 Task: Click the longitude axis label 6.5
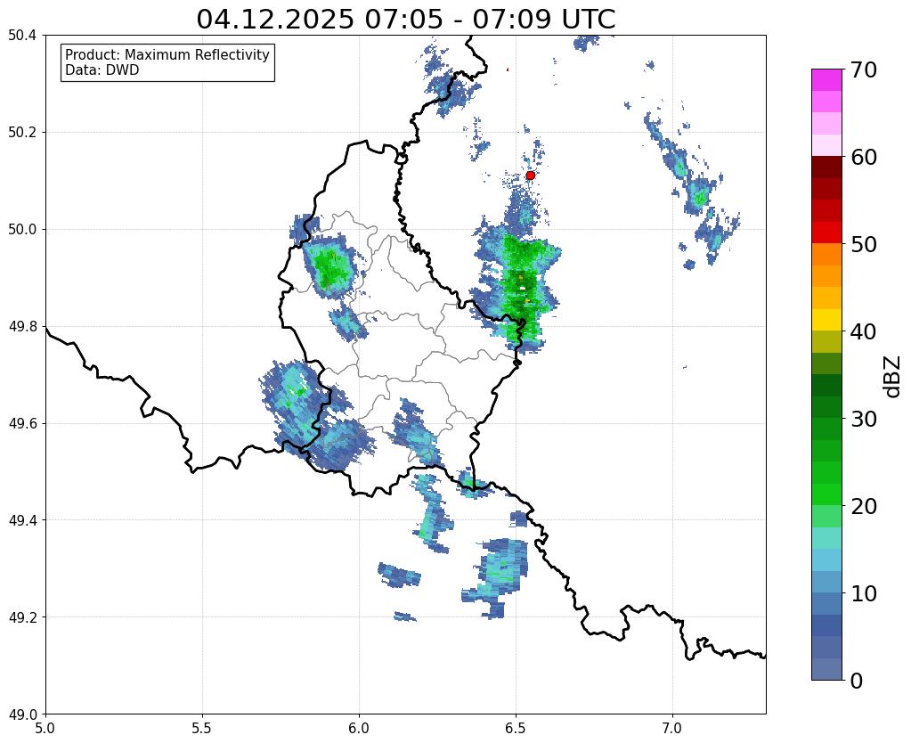[x=516, y=728]
